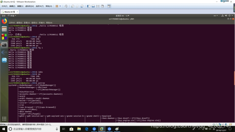Open the edb debugger icon in the dock
Image resolution: width=235 pixels, height=132 pixels.
pyautogui.click(x=4, y=52)
